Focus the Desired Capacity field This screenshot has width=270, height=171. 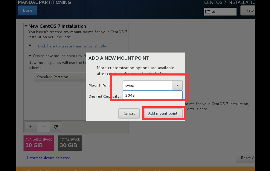pyautogui.click(x=152, y=96)
